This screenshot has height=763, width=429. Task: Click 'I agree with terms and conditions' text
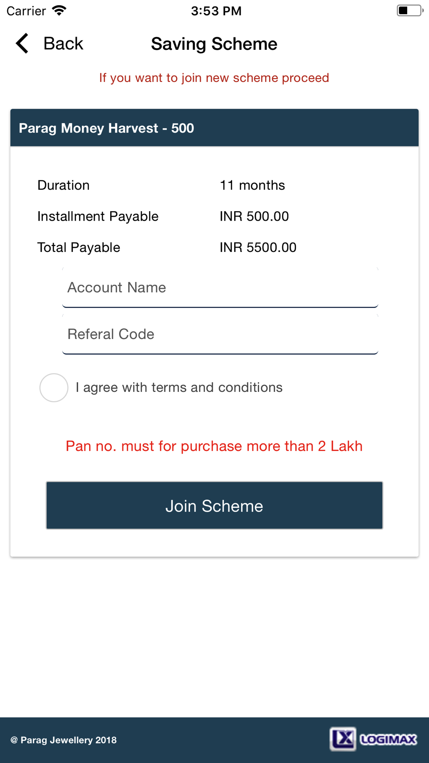(179, 388)
